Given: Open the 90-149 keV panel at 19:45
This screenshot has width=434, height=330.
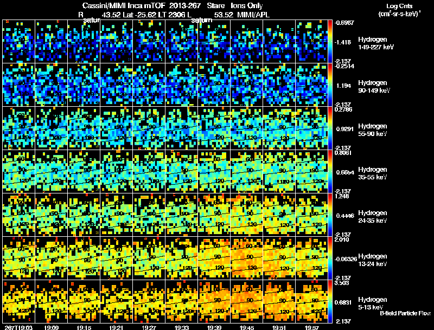Looking at the screenshot, I should (x=247, y=85).
